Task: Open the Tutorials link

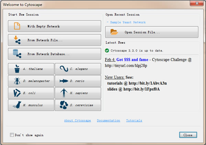Action: [134, 121]
